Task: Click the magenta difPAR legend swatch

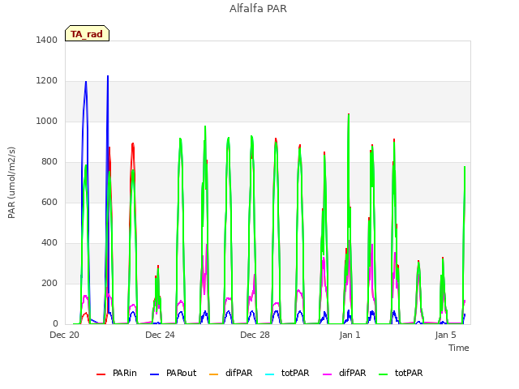Action: [328, 374]
